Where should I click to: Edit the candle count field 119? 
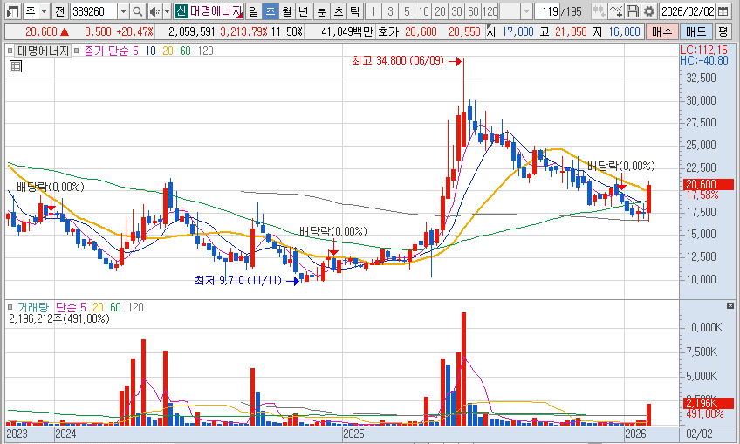click(x=547, y=10)
